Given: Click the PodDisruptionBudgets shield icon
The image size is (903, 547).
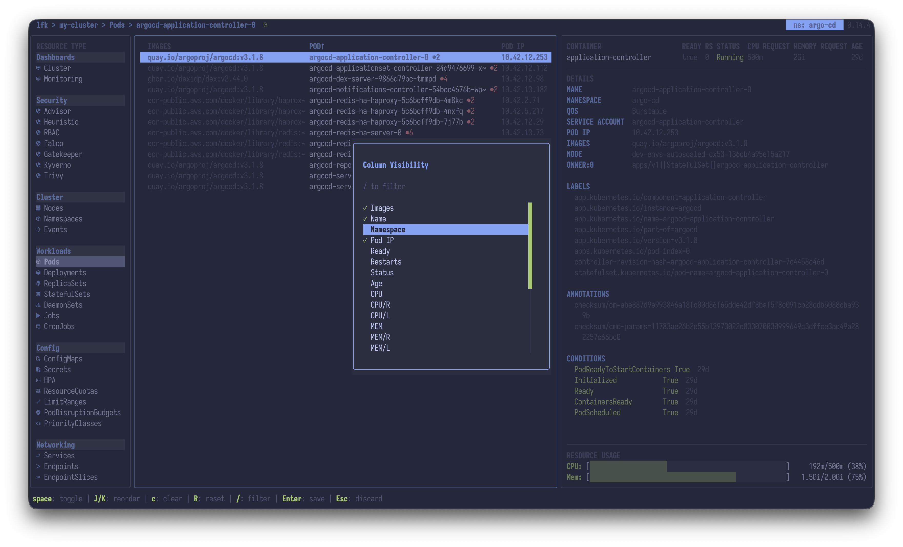Looking at the screenshot, I should coord(38,412).
